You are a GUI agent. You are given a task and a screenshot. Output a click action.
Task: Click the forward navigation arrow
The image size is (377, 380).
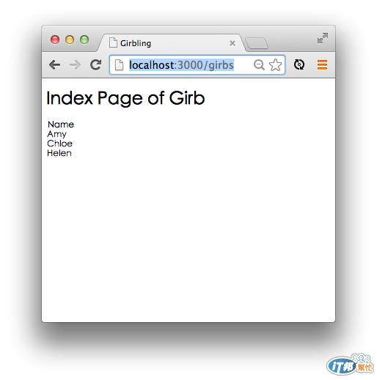tap(75, 65)
